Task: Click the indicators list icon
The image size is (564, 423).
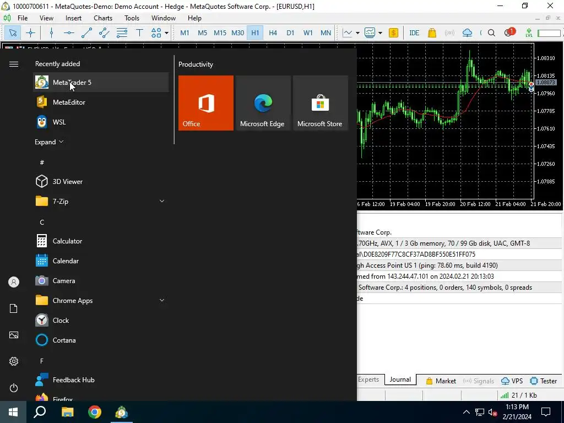Action: tap(370, 32)
